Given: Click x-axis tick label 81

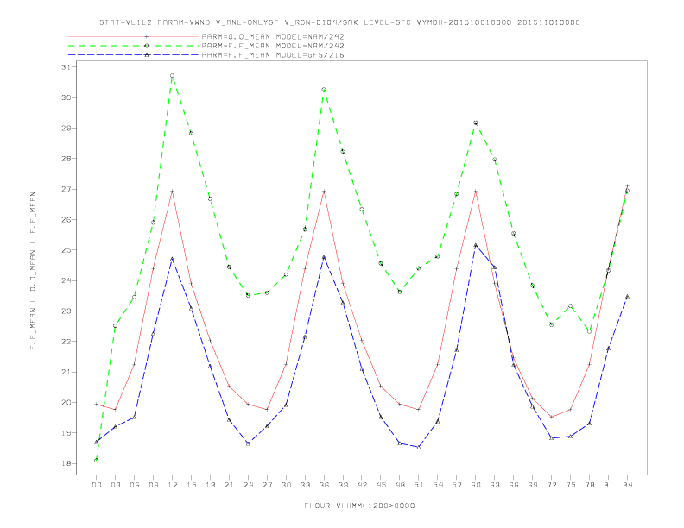Looking at the screenshot, I should [609, 485].
